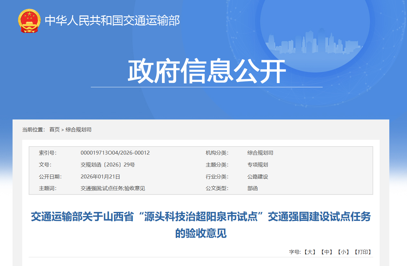
Task: Go to 首页 in the breadcrumb
Action: tap(54, 129)
